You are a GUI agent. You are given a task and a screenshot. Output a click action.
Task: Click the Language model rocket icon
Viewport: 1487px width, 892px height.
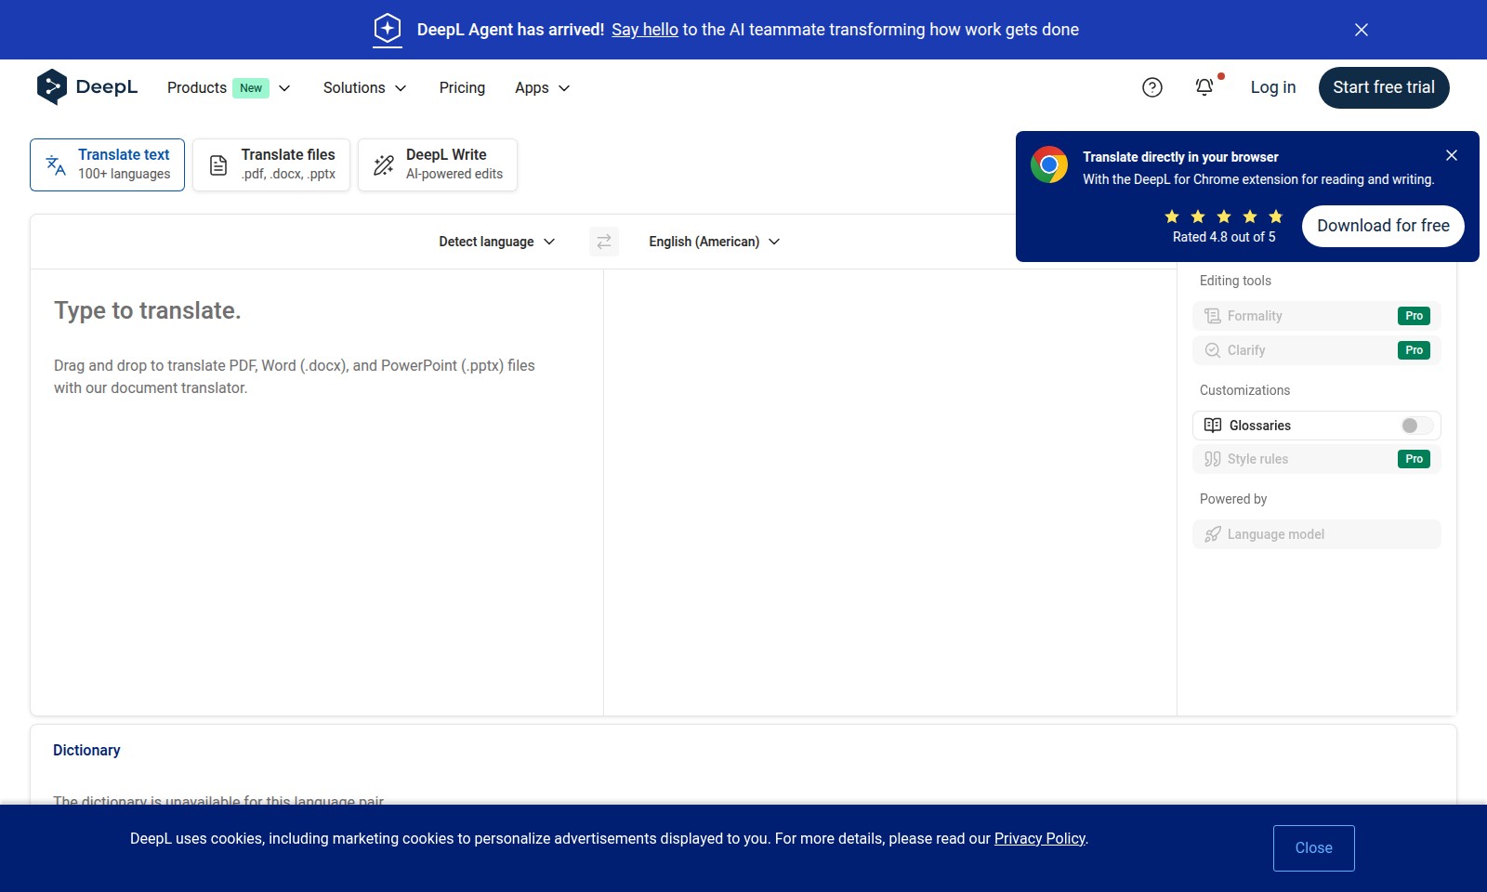pos(1213,534)
